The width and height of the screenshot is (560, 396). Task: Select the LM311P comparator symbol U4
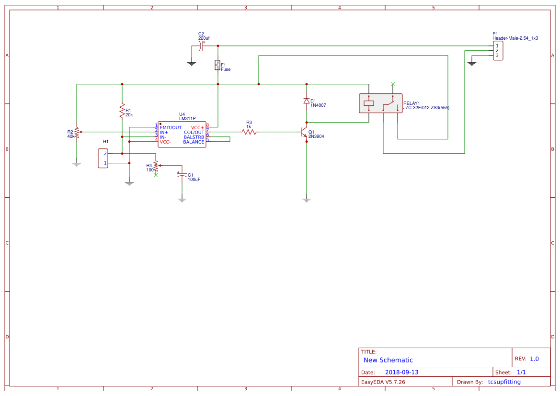click(182, 135)
